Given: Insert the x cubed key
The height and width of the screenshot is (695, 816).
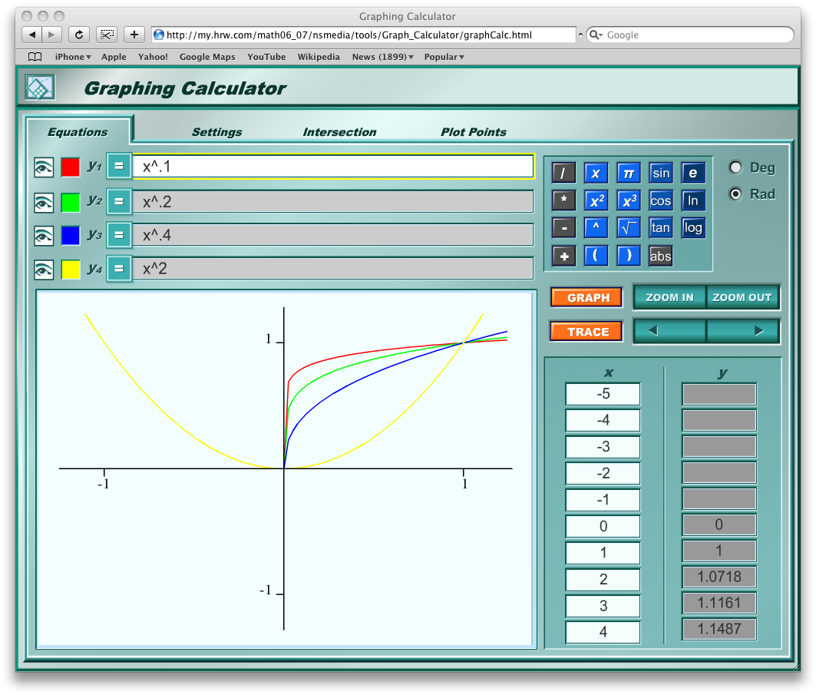Looking at the screenshot, I should [x=629, y=200].
